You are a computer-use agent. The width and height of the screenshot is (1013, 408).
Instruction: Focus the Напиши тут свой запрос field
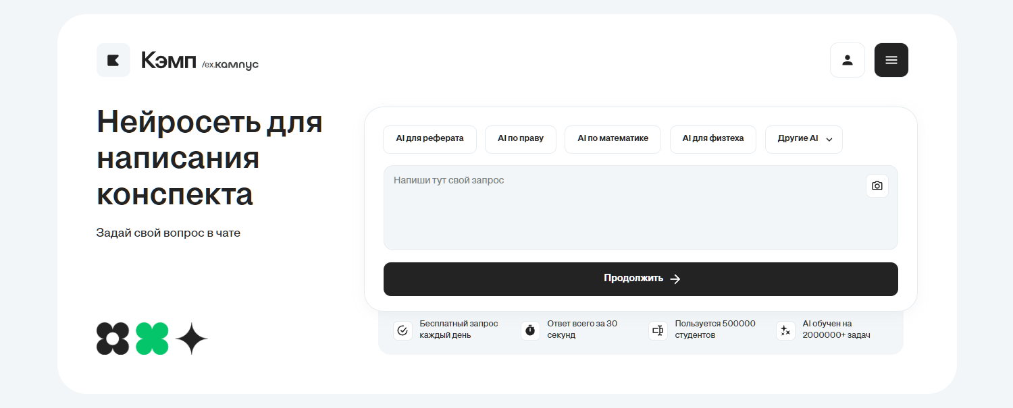621,208
